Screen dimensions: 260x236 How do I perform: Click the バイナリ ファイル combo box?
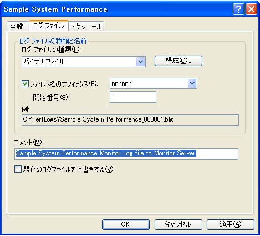tap(84, 62)
